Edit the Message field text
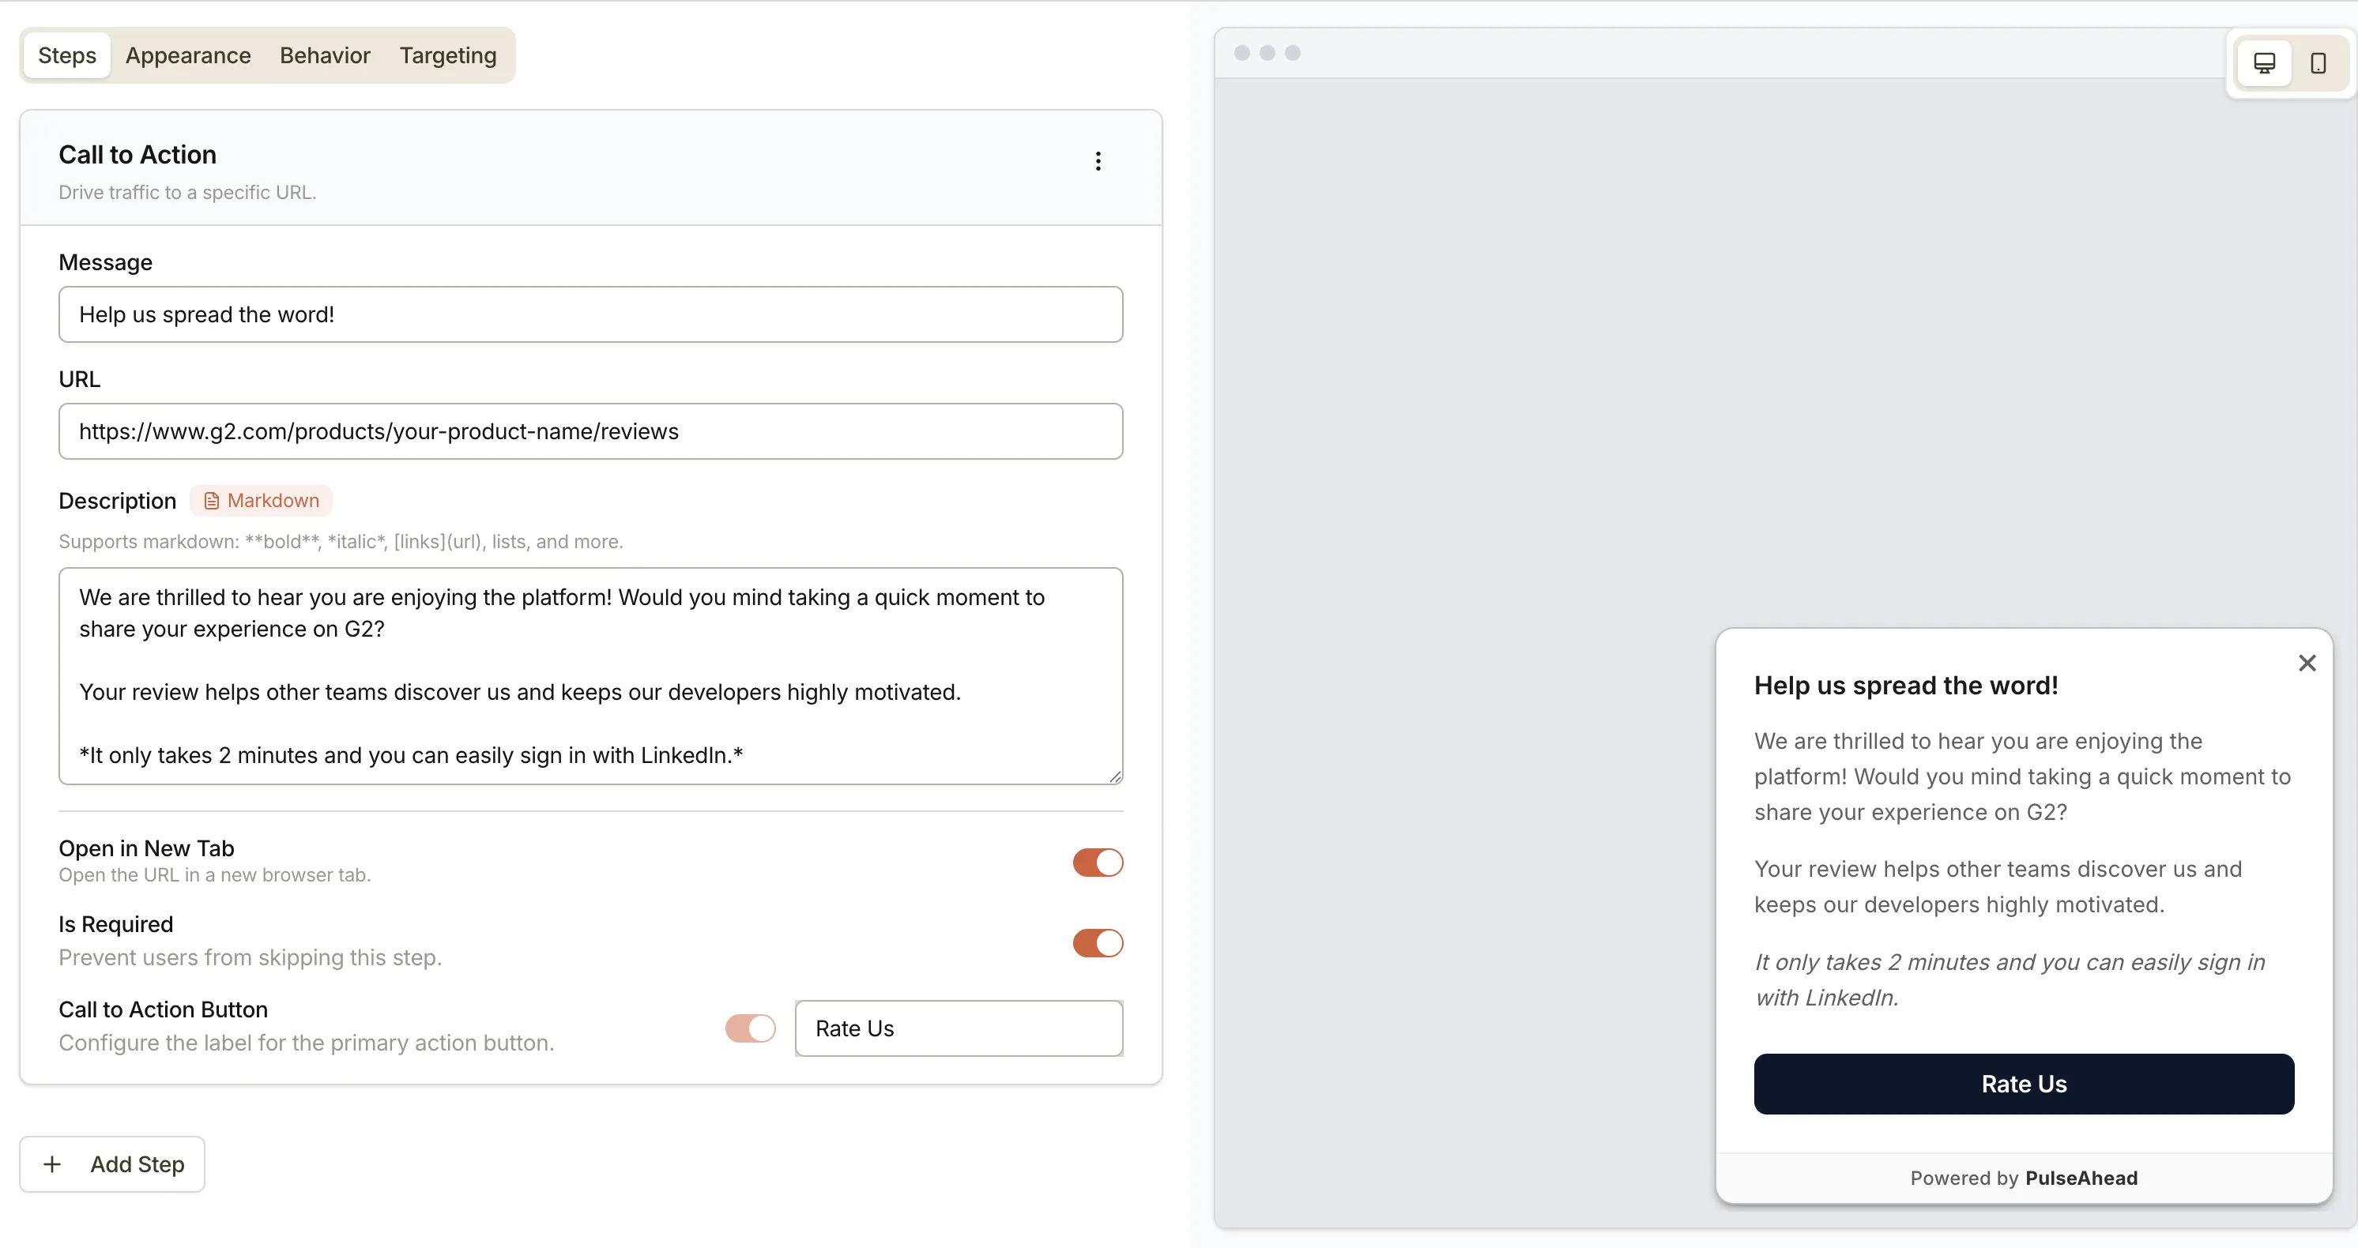Viewport: 2358px width, 1248px height. click(590, 314)
